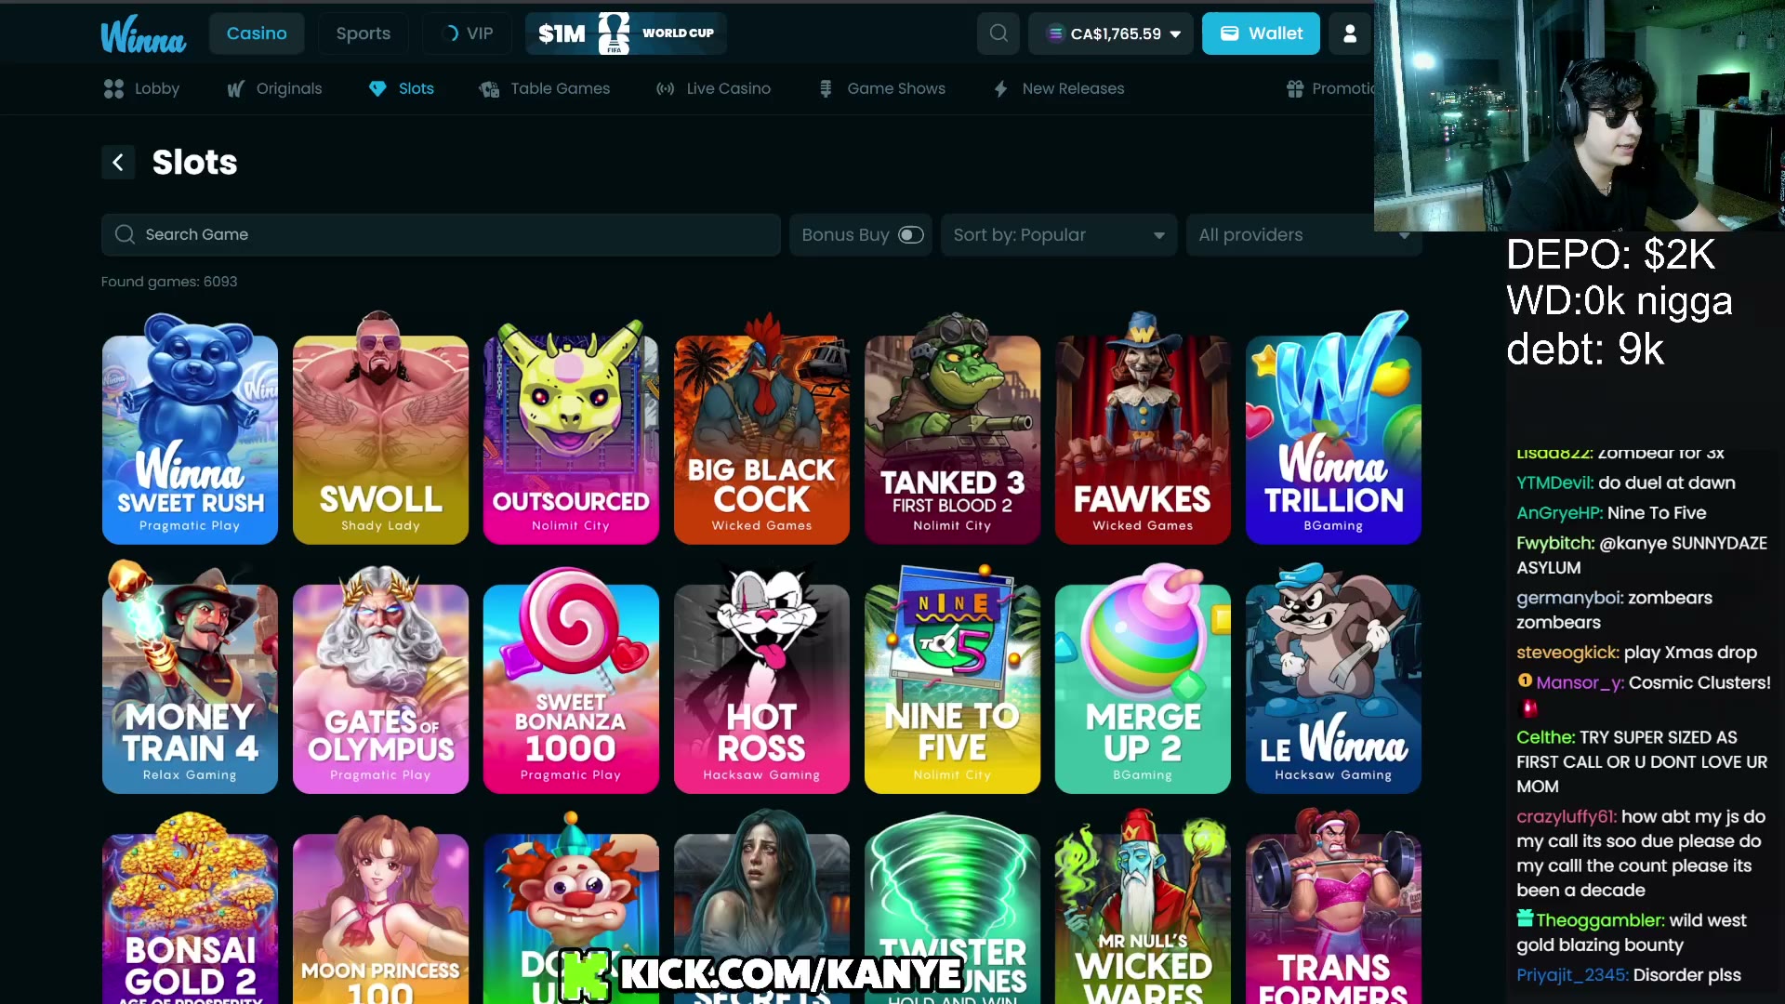Launch Nine To Five slot
Image resolution: width=1785 pixels, height=1004 pixels.
point(952,678)
